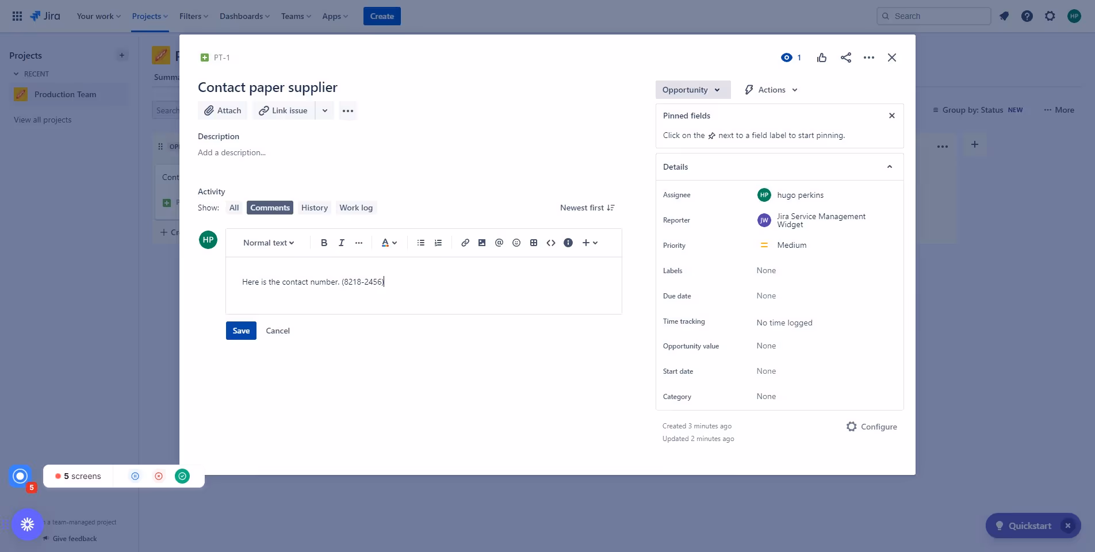The height and width of the screenshot is (552, 1095).
Task: Close the issue dialog with the X
Action: 892,57
